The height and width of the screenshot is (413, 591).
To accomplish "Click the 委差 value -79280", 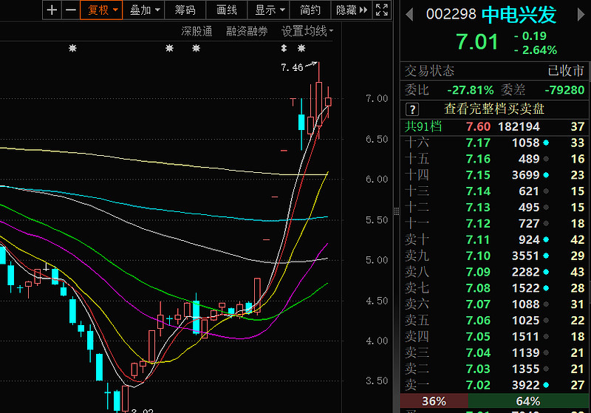I will click(564, 90).
